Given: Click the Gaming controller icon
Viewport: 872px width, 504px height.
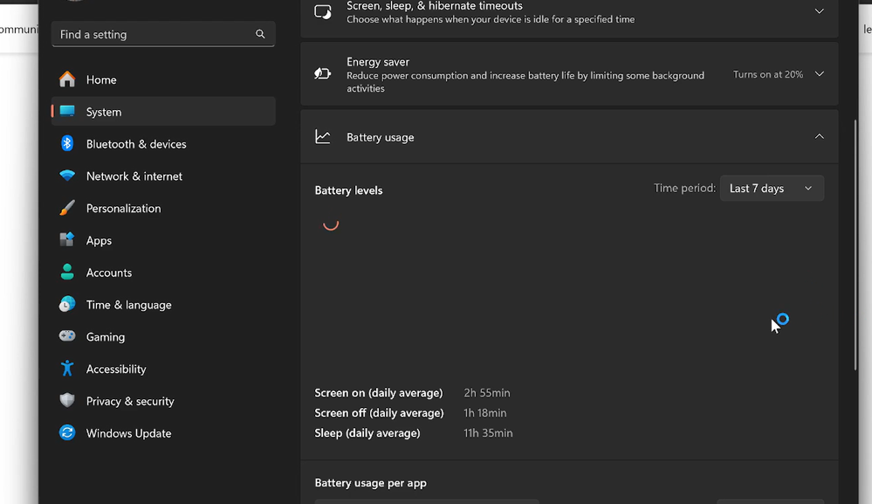Looking at the screenshot, I should coord(67,337).
